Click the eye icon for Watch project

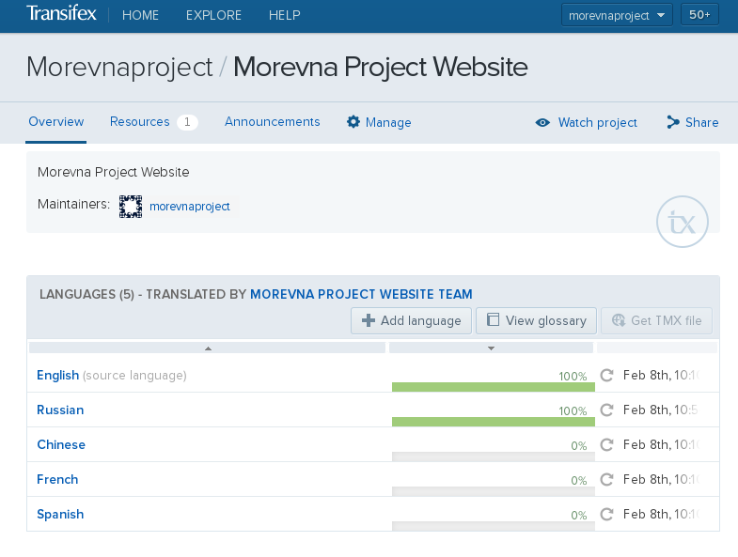(542, 123)
